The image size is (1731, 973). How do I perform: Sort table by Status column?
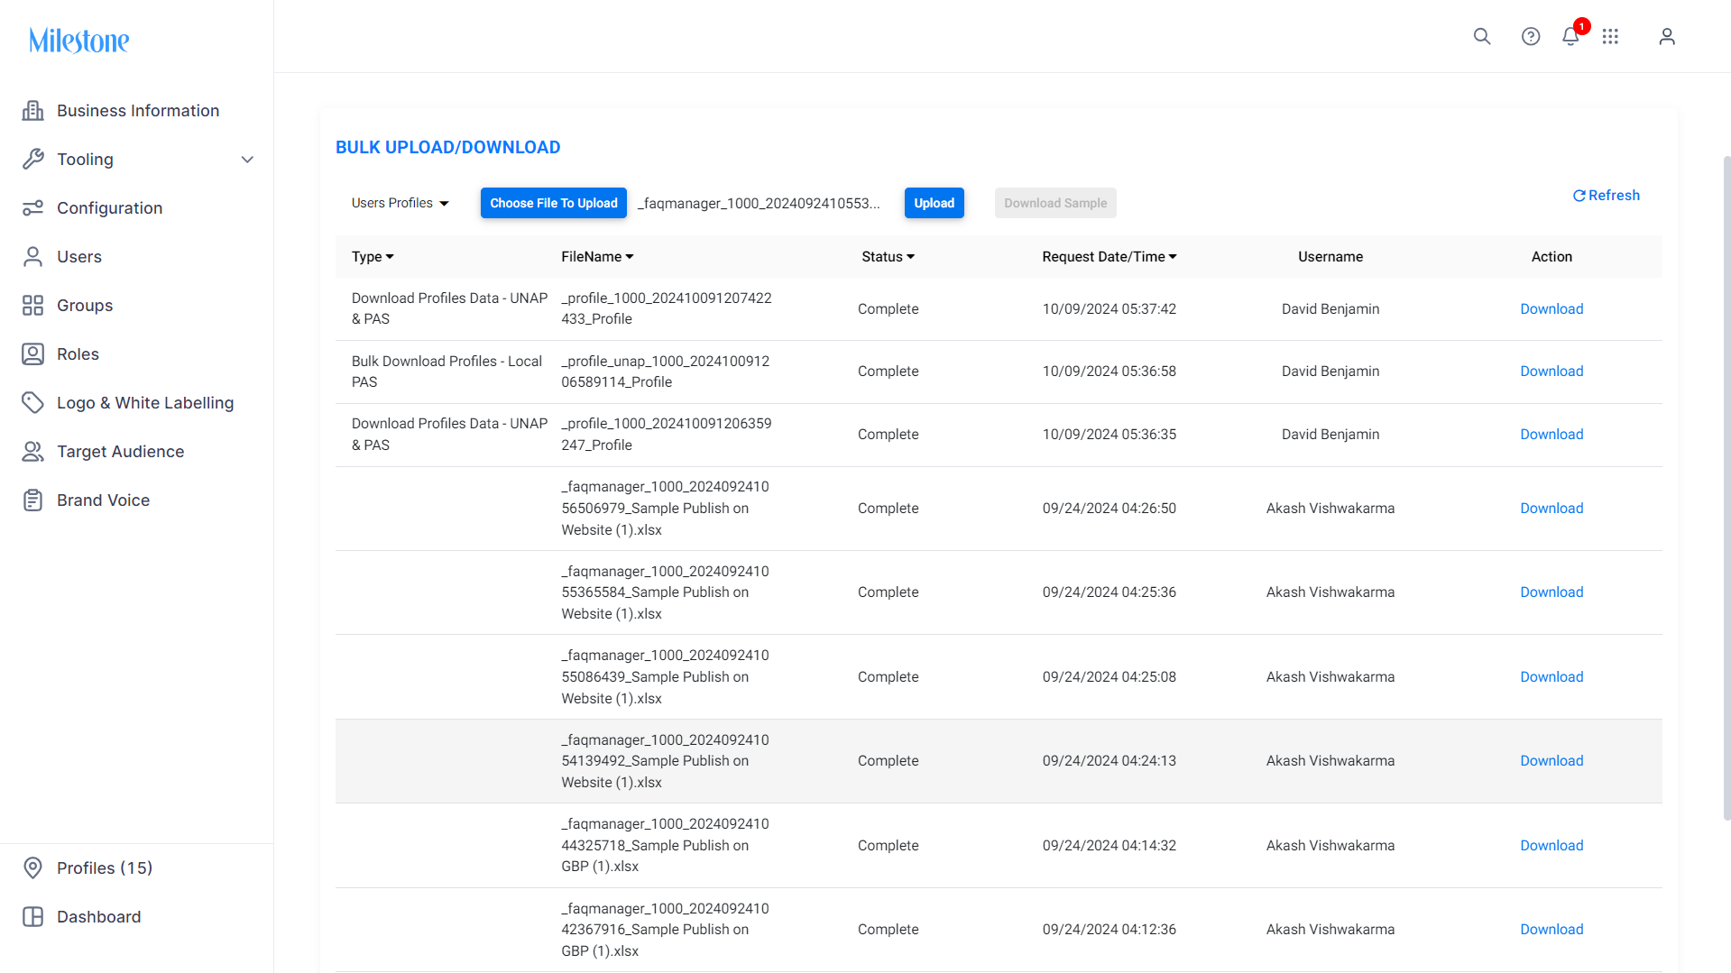pos(888,257)
